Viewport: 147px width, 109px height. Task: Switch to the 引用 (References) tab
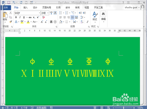coord(58,8)
